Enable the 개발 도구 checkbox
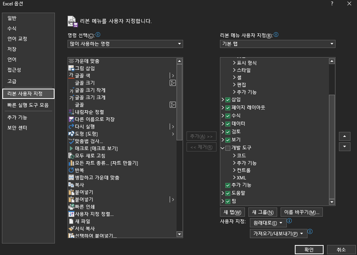Image resolution: width=357 pixels, height=255 pixels. [x=228, y=148]
